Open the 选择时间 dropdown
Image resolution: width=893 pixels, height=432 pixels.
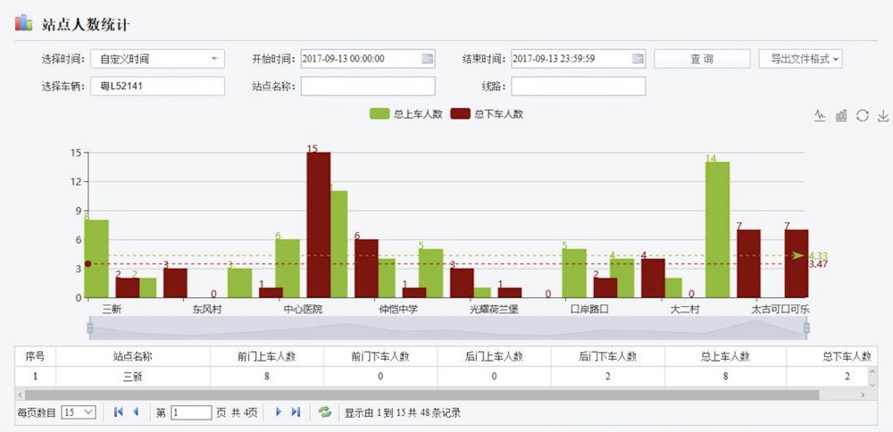(158, 59)
